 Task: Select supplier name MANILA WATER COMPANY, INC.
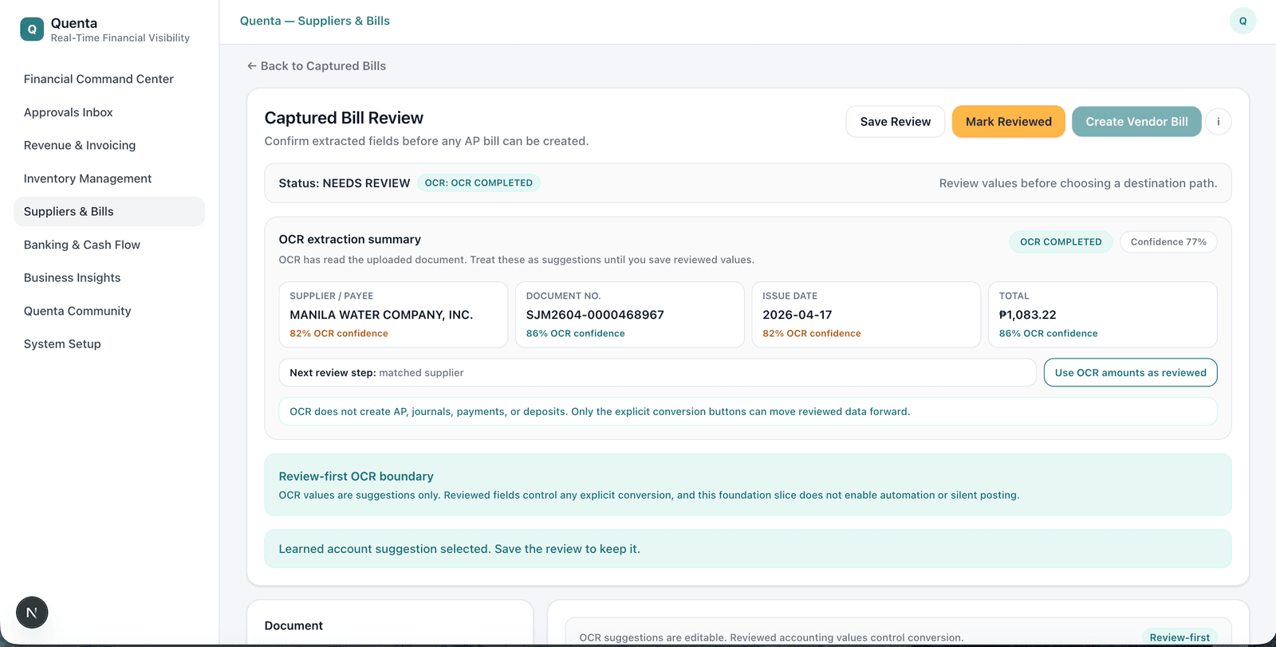tap(381, 315)
